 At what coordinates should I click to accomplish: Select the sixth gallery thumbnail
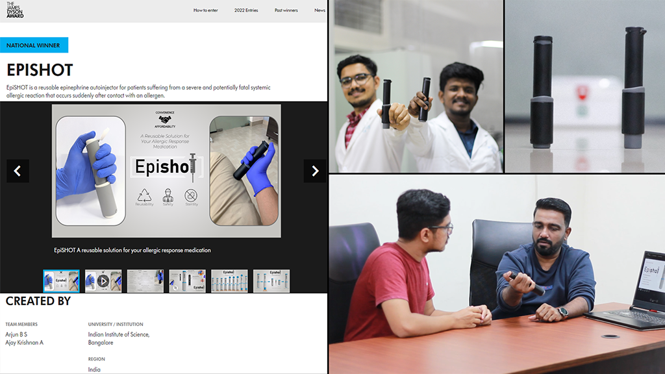tap(271, 280)
